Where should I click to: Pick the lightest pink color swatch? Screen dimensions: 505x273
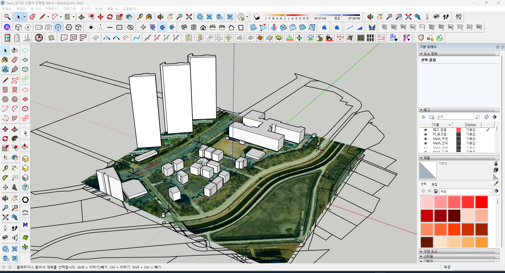click(427, 202)
